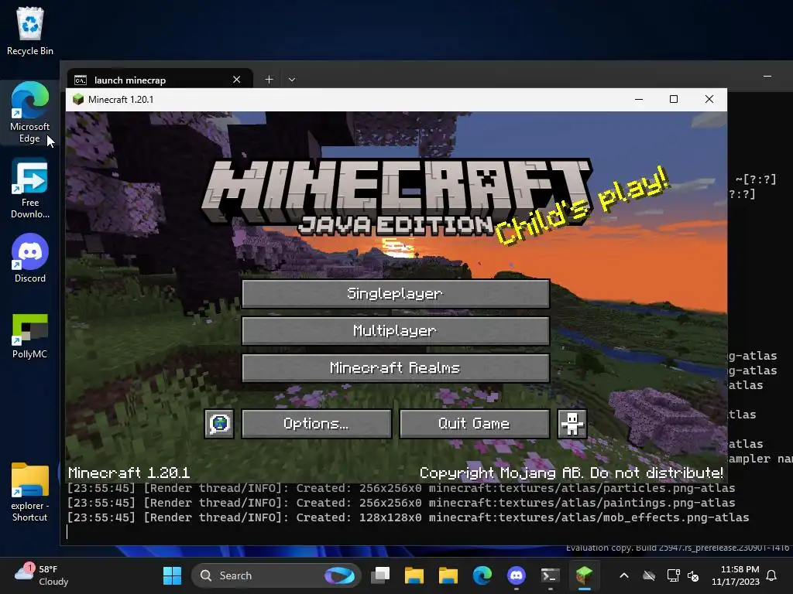793x594 pixels.
Task: Open Discord from the taskbar
Action: click(x=516, y=575)
